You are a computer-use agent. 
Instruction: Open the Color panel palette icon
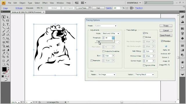coord(183,17)
